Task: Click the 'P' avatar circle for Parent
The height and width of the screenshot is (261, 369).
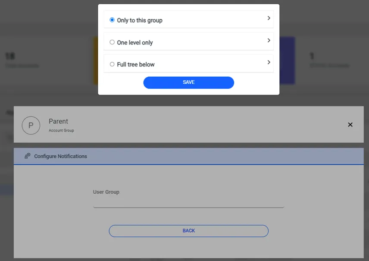Action: 31,125
